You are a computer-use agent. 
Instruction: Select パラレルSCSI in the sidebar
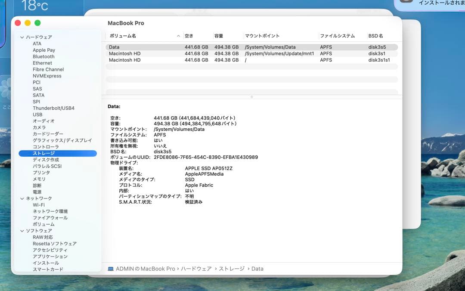[x=47, y=166]
